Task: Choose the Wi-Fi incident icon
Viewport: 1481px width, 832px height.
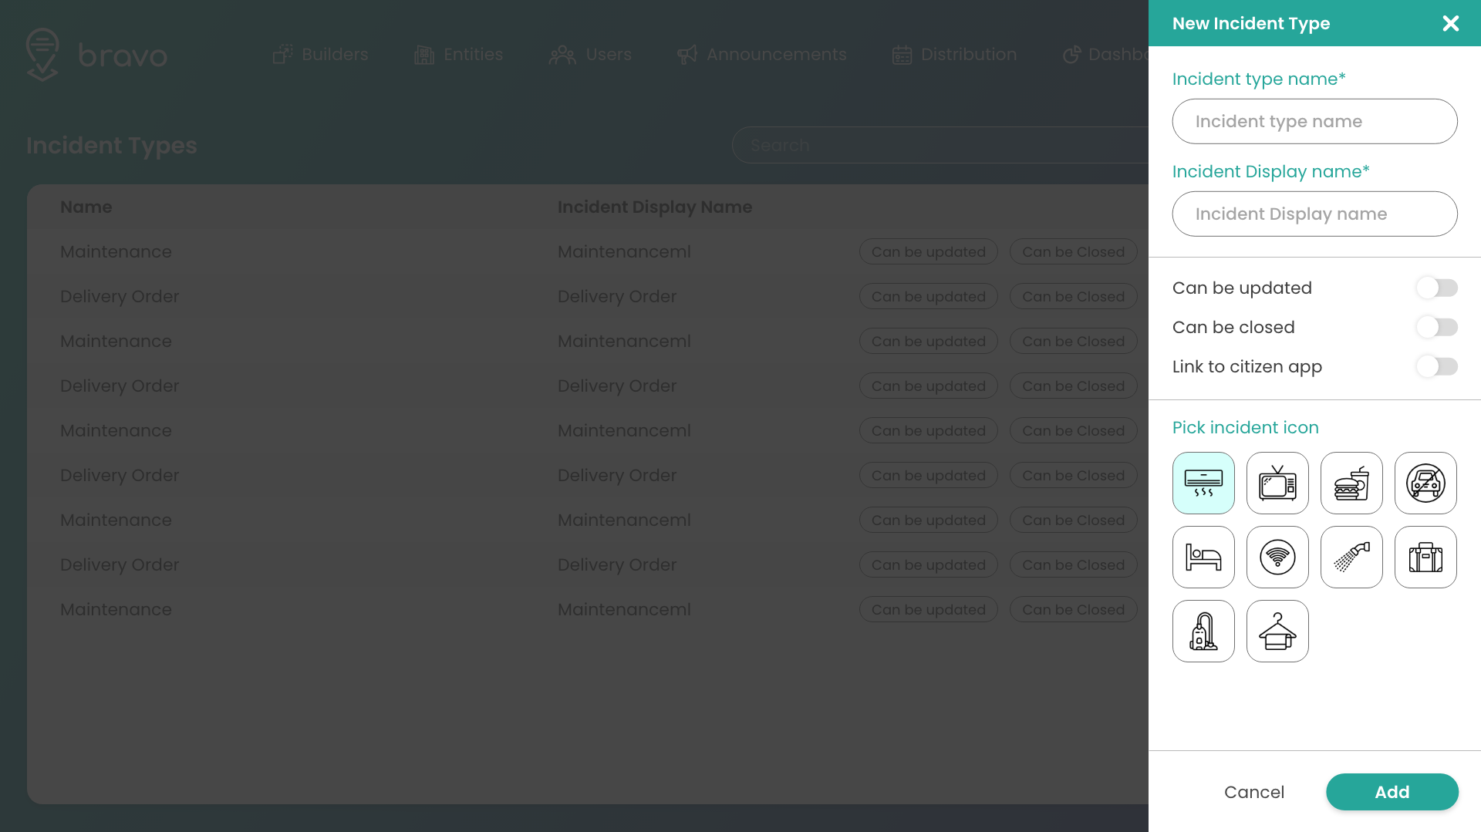Action: (x=1277, y=557)
